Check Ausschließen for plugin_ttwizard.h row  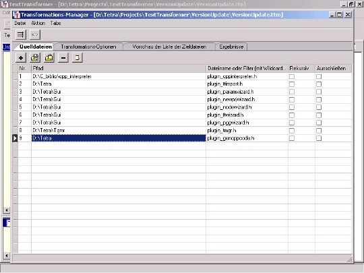(x=319, y=115)
